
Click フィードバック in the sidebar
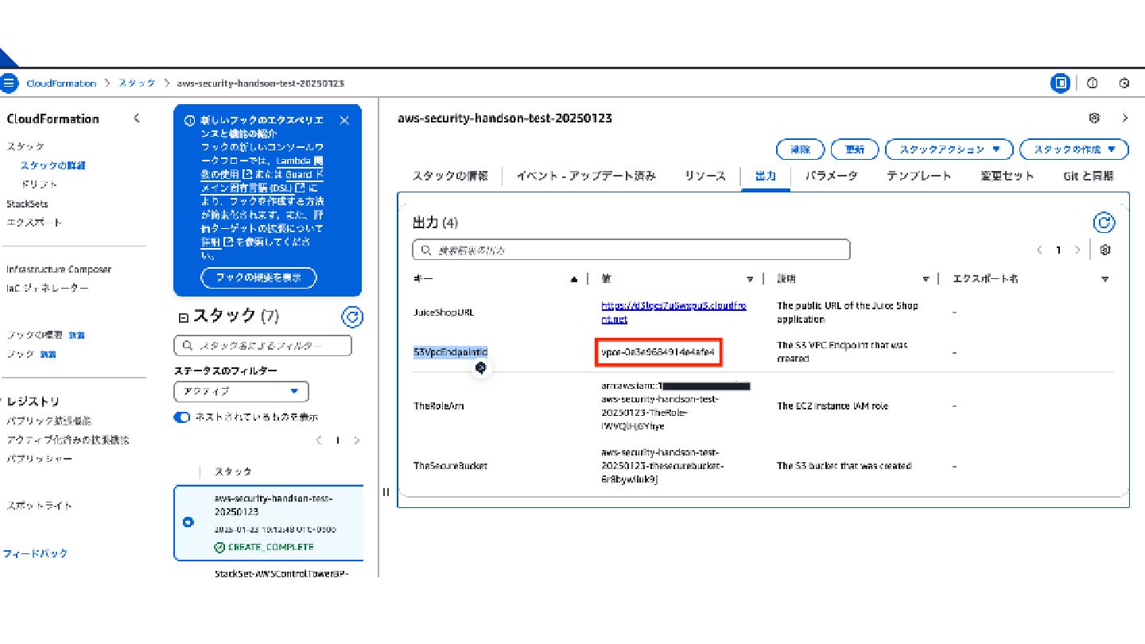[35, 553]
